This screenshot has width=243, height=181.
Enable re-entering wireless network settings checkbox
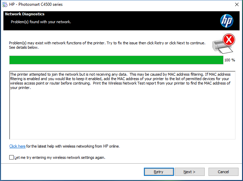pos(12,157)
